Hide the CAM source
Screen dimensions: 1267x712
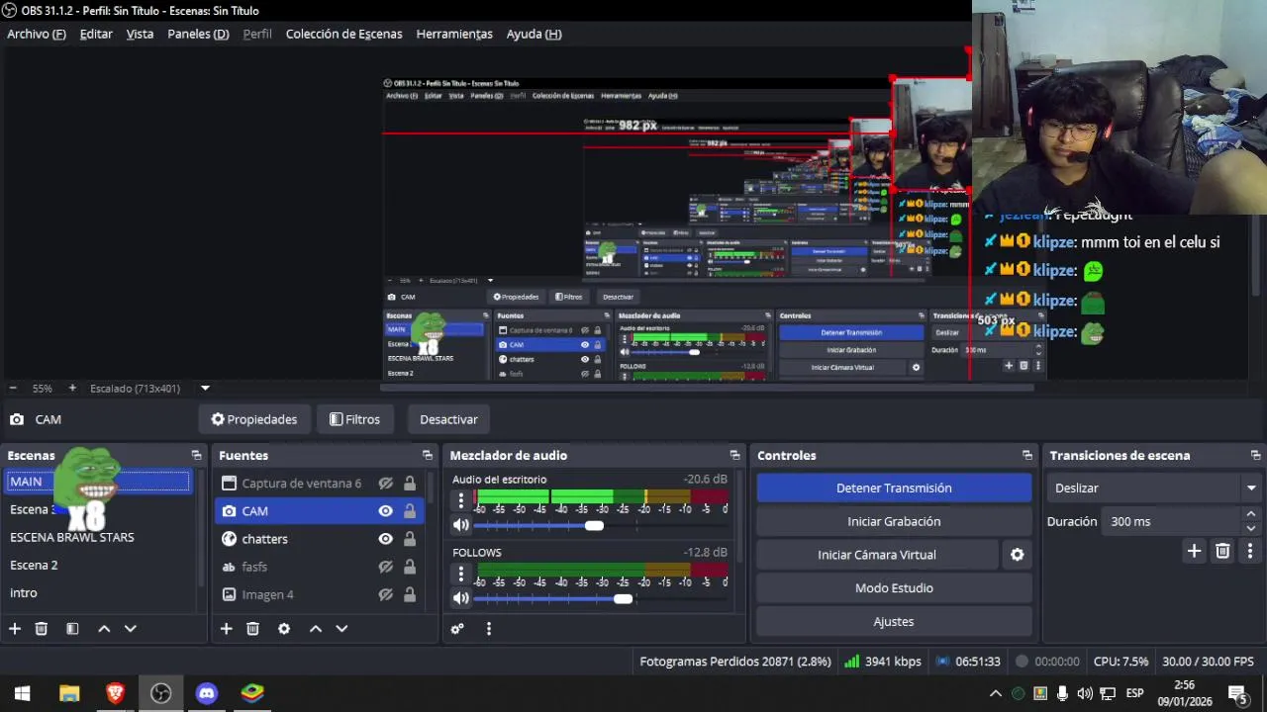(385, 511)
